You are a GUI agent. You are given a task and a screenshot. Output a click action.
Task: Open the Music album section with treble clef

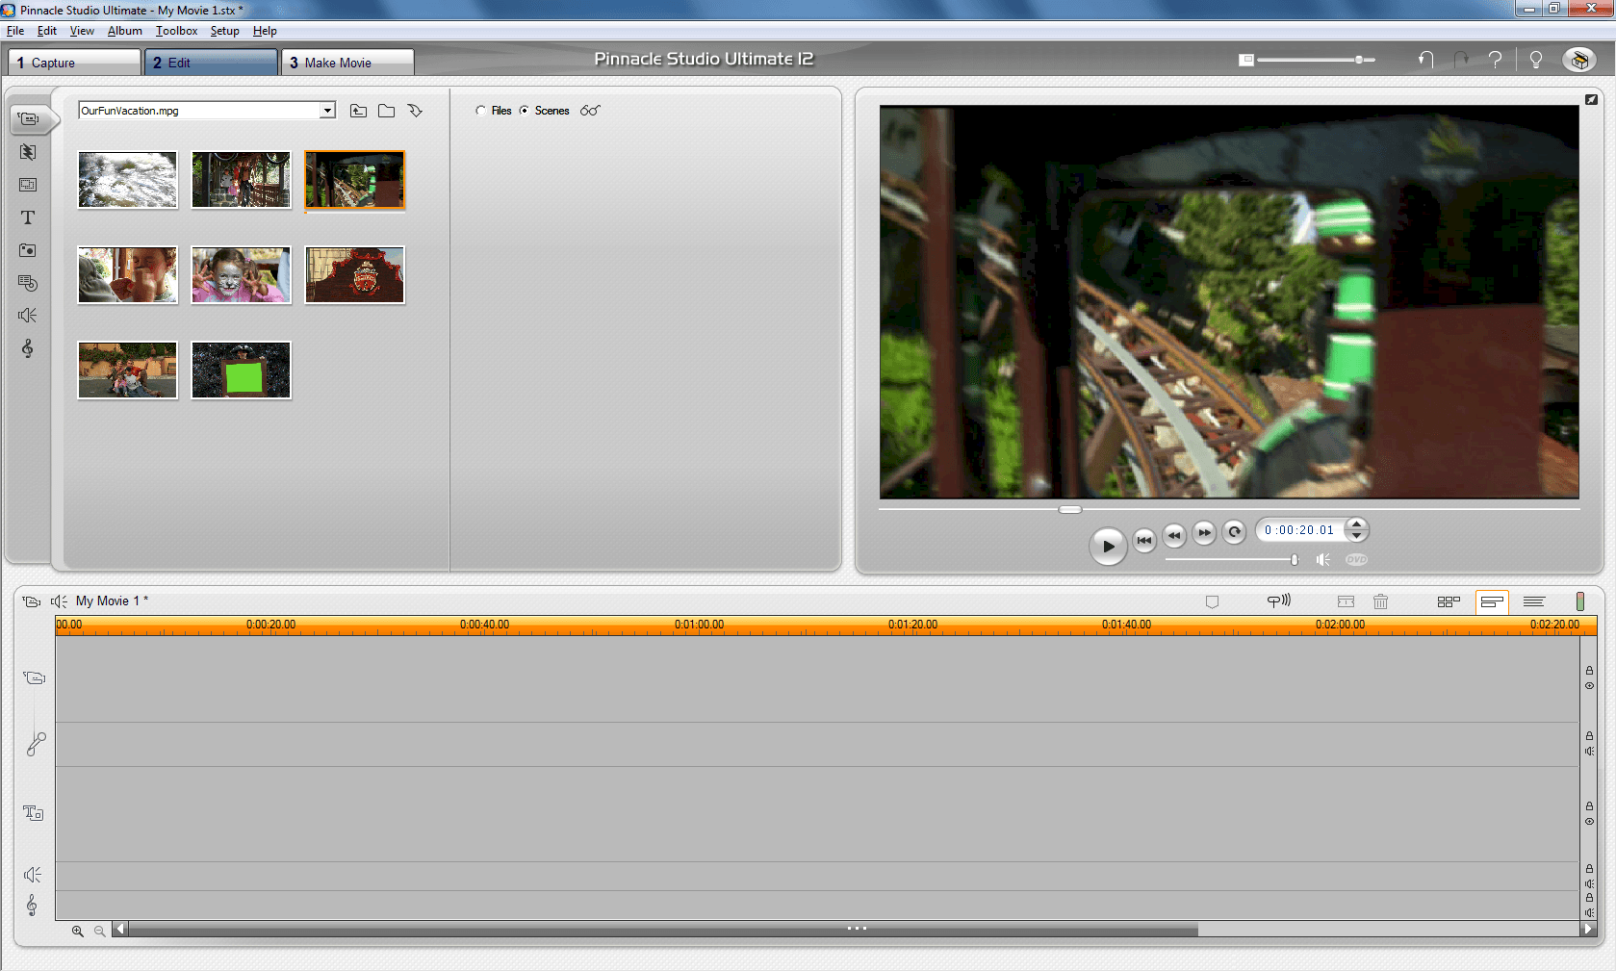pos(28,348)
